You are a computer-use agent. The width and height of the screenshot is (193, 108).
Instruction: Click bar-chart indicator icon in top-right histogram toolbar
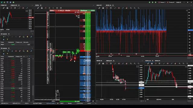pos(127,8)
